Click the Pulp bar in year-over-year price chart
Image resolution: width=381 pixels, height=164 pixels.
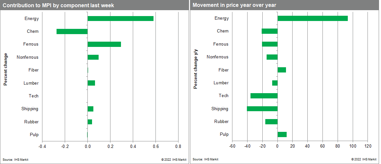point(282,134)
